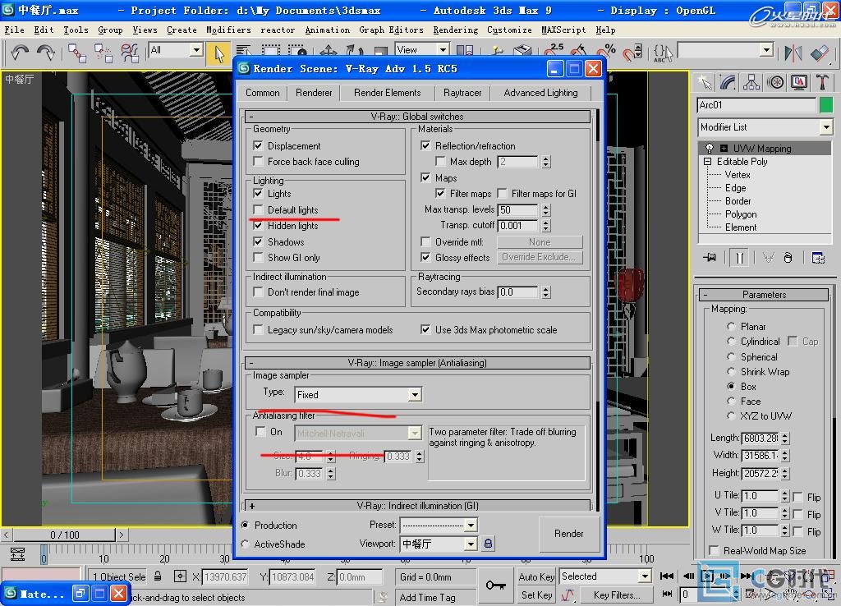Open the Hierarchy panel tab icon

[x=751, y=82]
